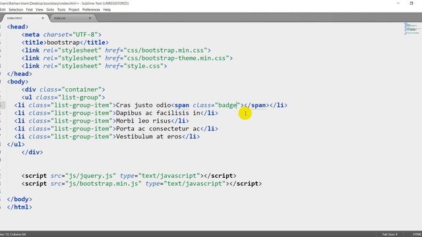Click the 'css/bootstrap.min.css' href value
Screen dimensions: 422x237
click(166, 50)
